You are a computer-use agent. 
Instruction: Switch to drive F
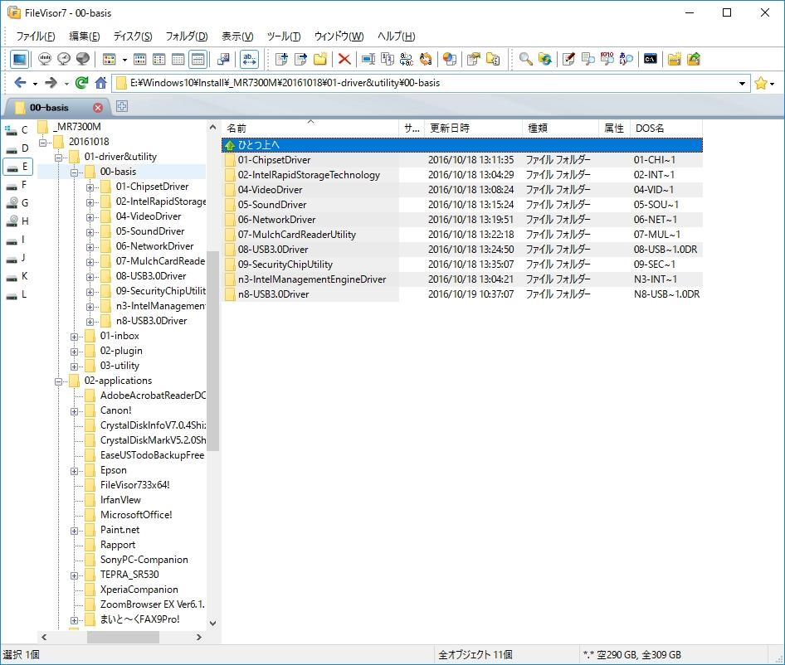[x=17, y=185]
